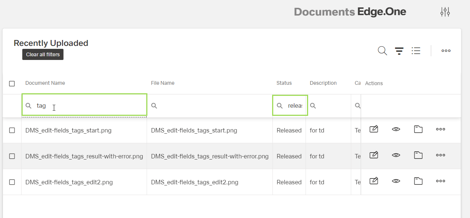Click edit icon for DMS_edit-fields_tags_edit2.png row
The height and width of the screenshot is (218, 470).
point(374,181)
